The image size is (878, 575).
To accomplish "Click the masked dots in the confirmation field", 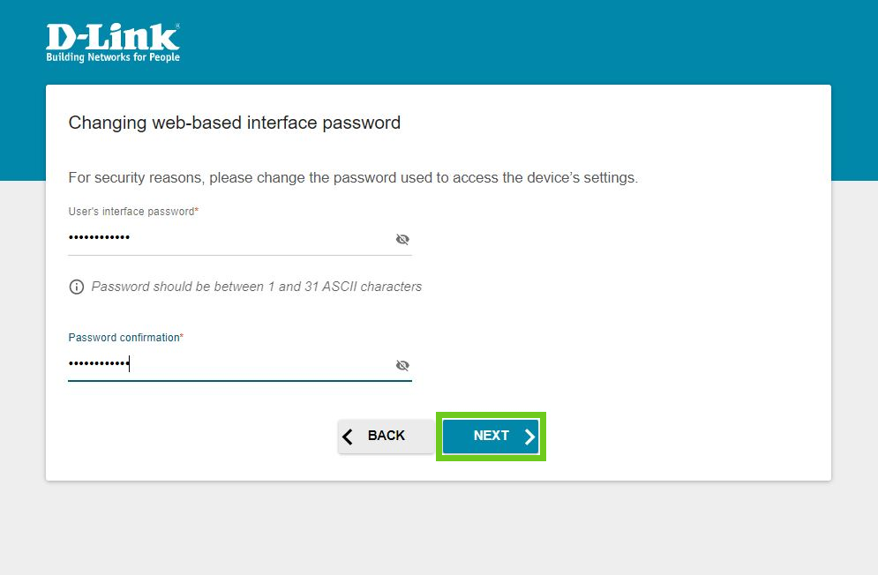I will [x=99, y=364].
